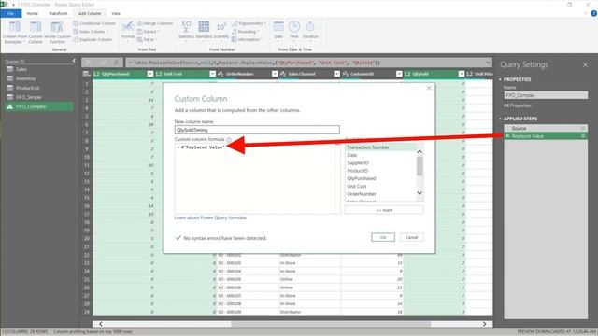Click OK in Custom Column dialog
Image resolution: width=598 pixels, height=336 pixels.
click(x=383, y=237)
